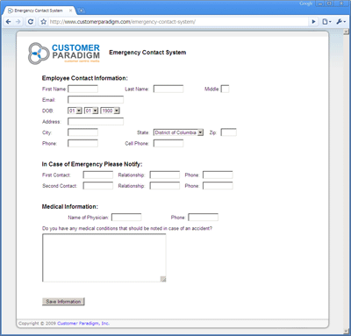Select the Emergency Contact System tab
351x336 pixels.
(x=39, y=11)
